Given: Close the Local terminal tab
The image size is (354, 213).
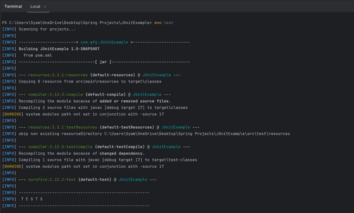Looking at the screenshot, I should point(45,7).
